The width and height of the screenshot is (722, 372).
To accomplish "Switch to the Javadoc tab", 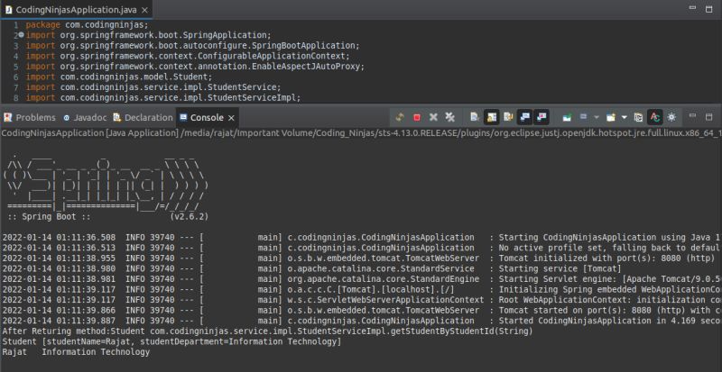I will [x=85, y=118].
